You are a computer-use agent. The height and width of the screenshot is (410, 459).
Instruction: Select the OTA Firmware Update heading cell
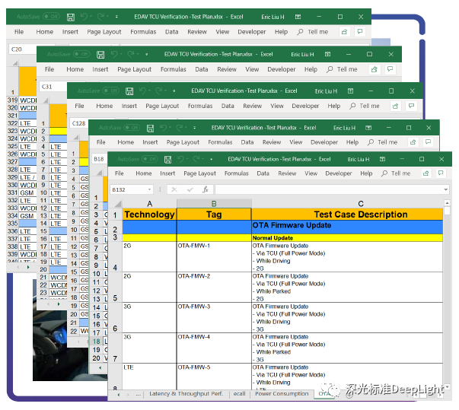(x=347, y=227)
